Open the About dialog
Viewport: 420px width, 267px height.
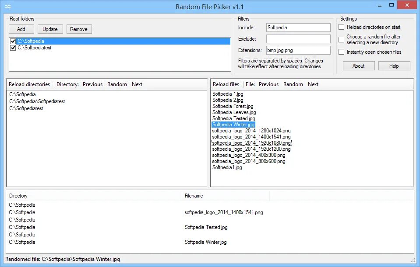[359, 66]
